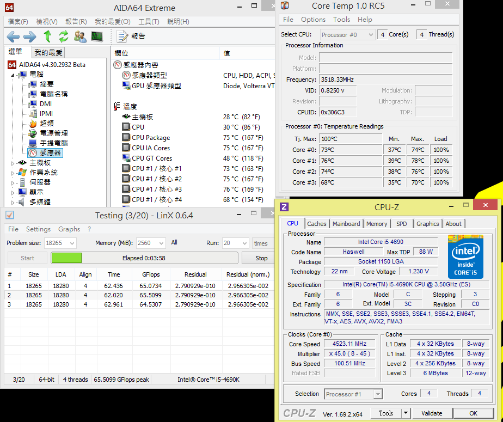503x422 pixels.
Task: Open the Options menu in Core Temp
Action: pyautogui.click(x=313, y=20)
